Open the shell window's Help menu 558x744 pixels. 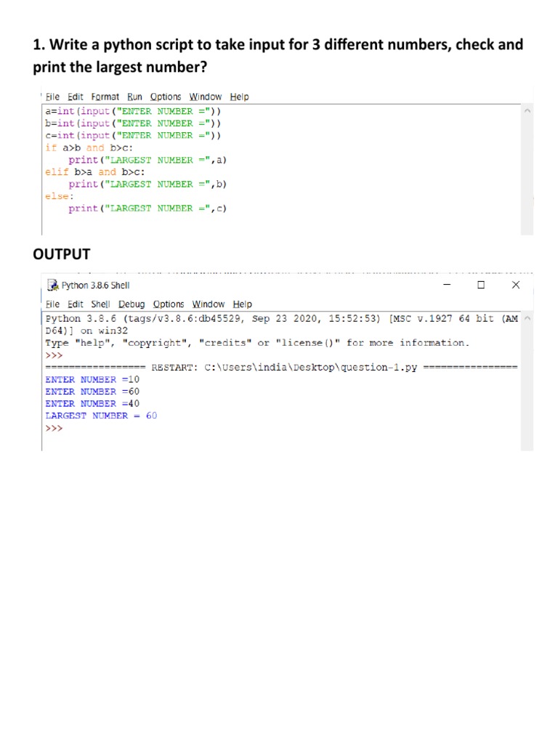click(x=243, y=304)
